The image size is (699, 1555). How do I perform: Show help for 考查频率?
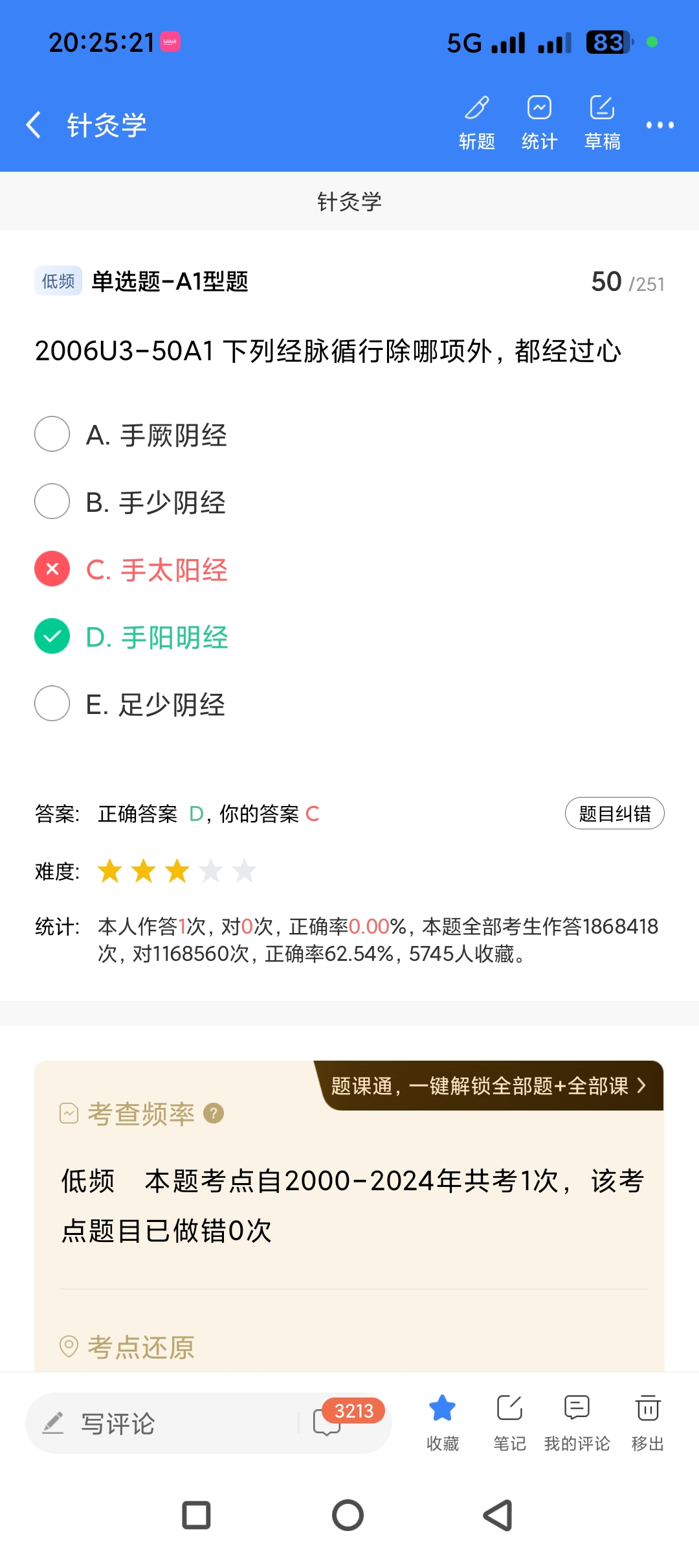coord(214,1113)
